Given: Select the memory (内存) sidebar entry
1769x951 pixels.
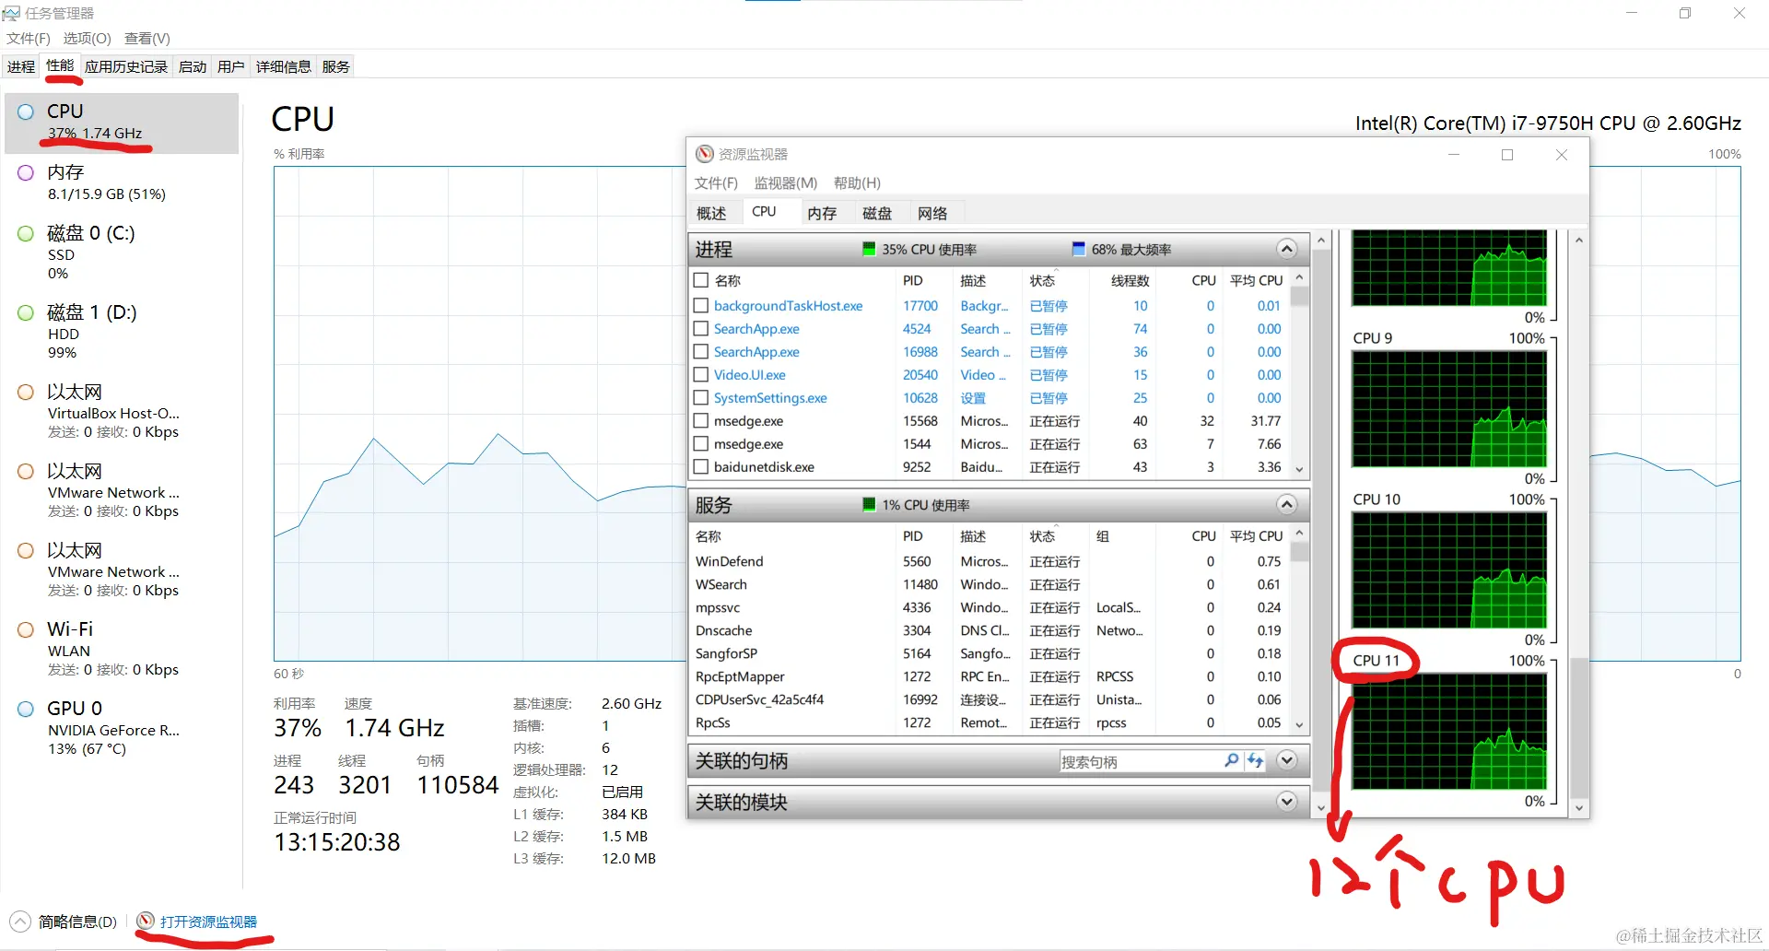Looking at the screenshot, I should tap(122, 182).
